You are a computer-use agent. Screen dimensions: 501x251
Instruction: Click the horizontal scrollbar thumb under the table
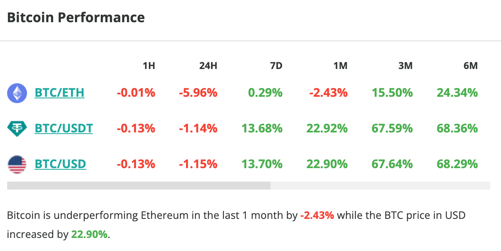[x=139, y=186]
